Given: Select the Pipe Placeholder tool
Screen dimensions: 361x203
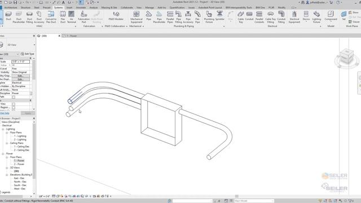Looking at the screenshot, I should pyautogui.click(x=159, y=17).
